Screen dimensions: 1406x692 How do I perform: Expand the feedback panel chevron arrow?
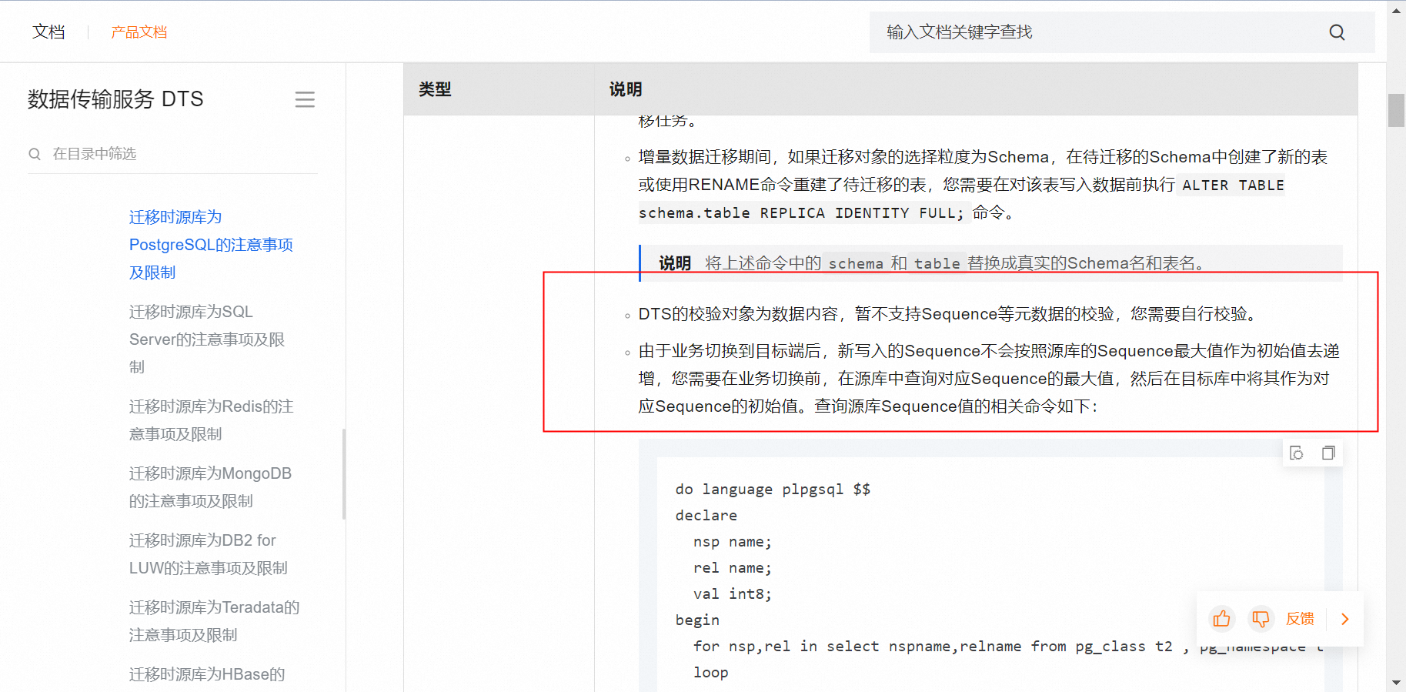pos(1345,619)
